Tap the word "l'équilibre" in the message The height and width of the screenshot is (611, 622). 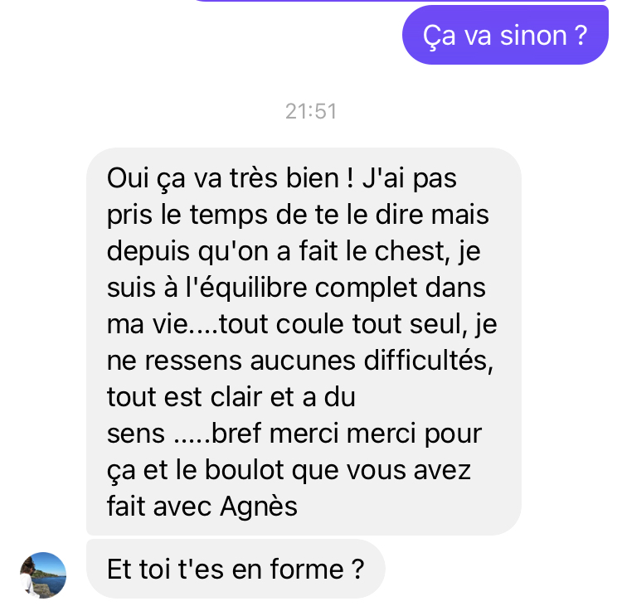click(246, 289)
